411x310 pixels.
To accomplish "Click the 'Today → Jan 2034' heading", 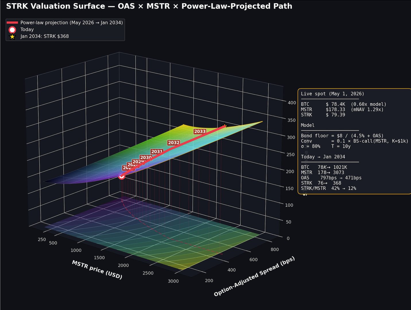I will pos(323,157).
